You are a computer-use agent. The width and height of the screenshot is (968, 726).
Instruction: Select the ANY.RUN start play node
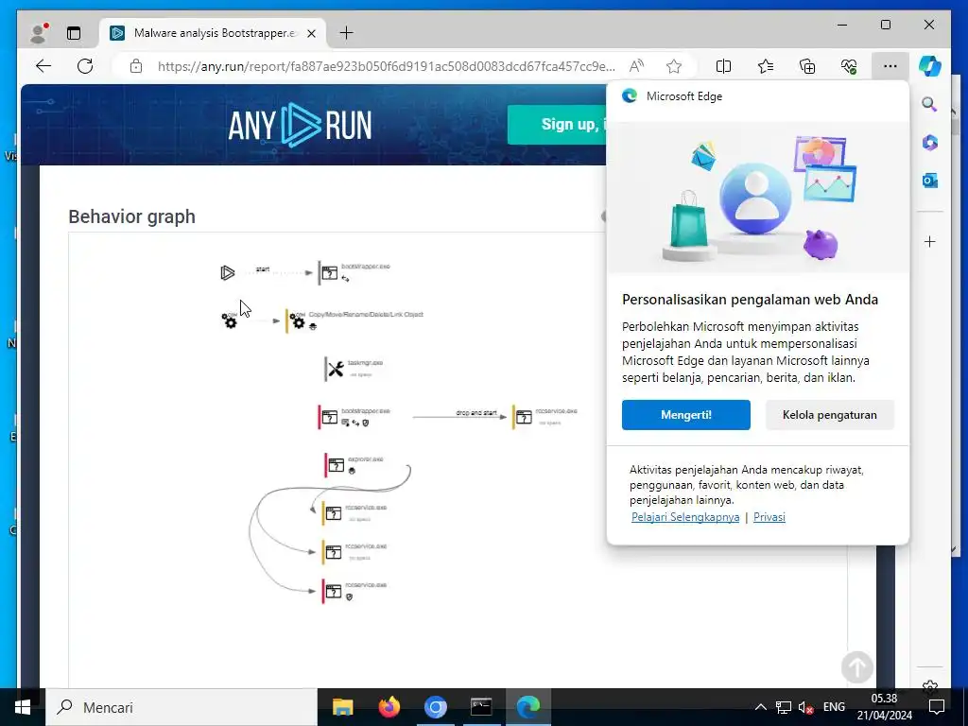pyautogui.click(x=227, y=272)
